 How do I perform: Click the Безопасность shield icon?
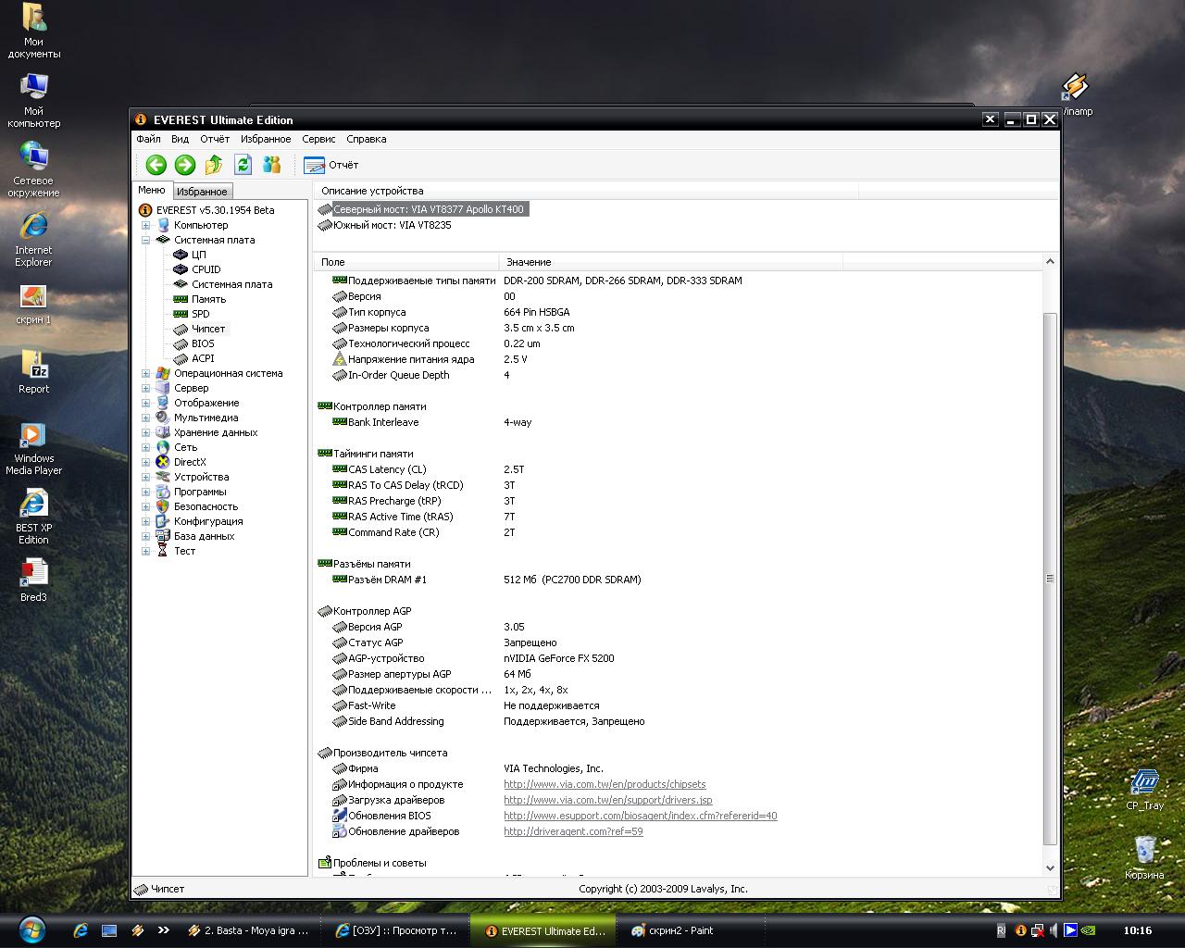click(163, 506)
